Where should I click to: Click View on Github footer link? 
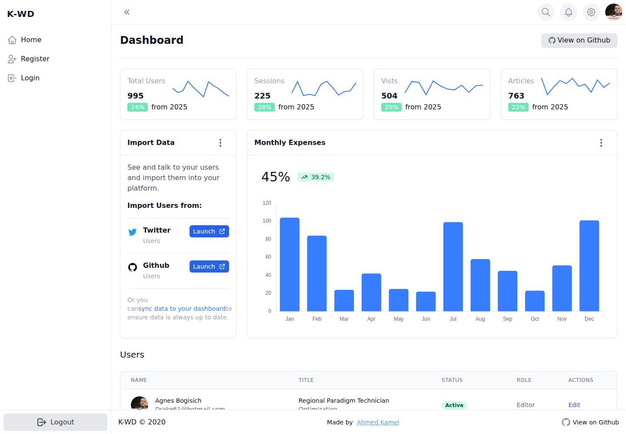590,422
